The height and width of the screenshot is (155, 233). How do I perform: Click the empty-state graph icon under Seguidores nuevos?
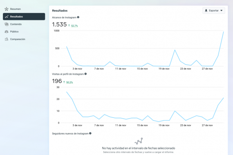pyautogui.click(x=139, y=141)
